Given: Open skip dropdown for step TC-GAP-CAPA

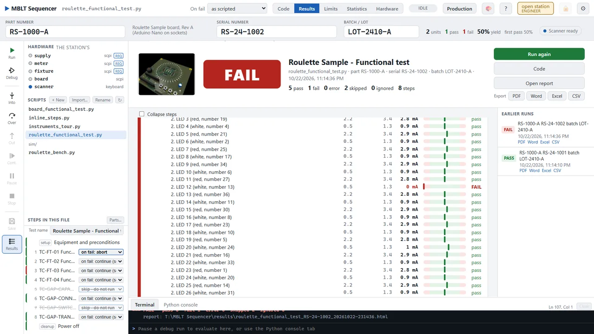Looking at the screenshot, I should tap(101, 289).
